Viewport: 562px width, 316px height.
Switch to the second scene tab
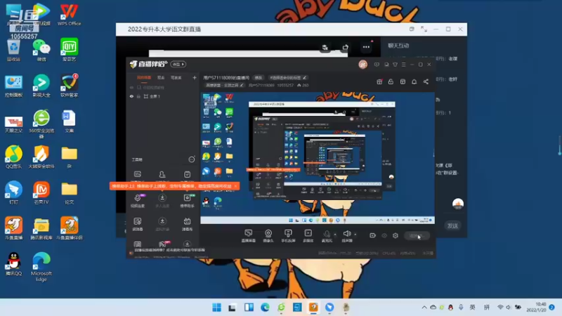click(161, 78)
